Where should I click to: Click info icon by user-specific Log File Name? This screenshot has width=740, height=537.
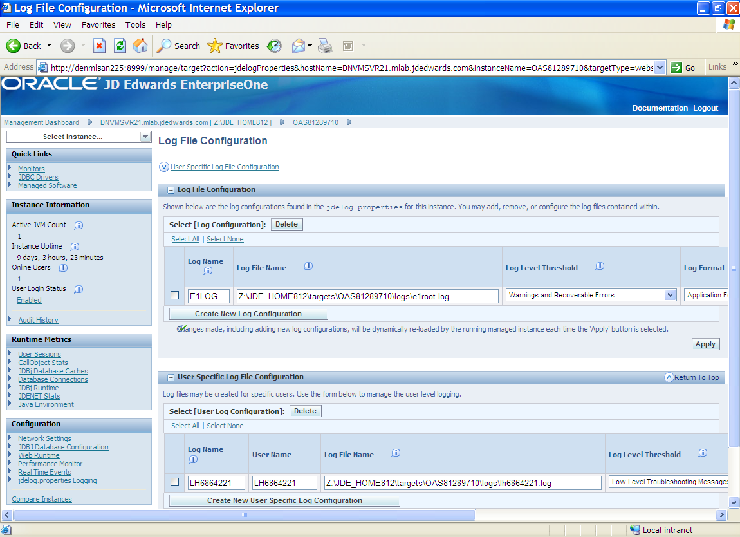(x=396, y=453)
